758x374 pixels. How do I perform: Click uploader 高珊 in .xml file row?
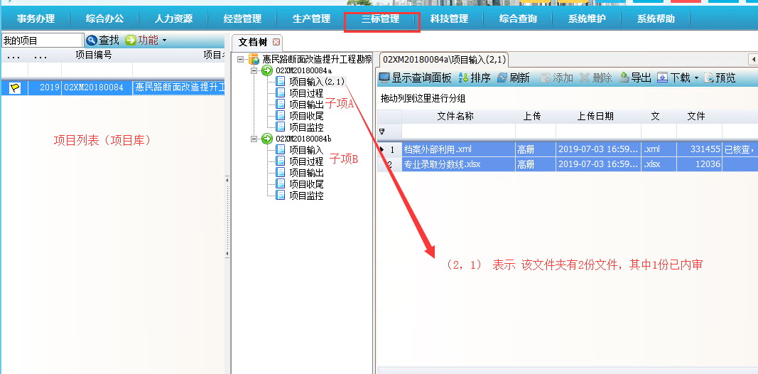click(535, 149)
